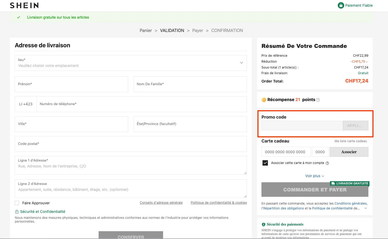Viewport: 388px width, 239px height.
Task: Open help icon next to Associer cette carte
Action: pyautogui.click(x=327, y=163)
